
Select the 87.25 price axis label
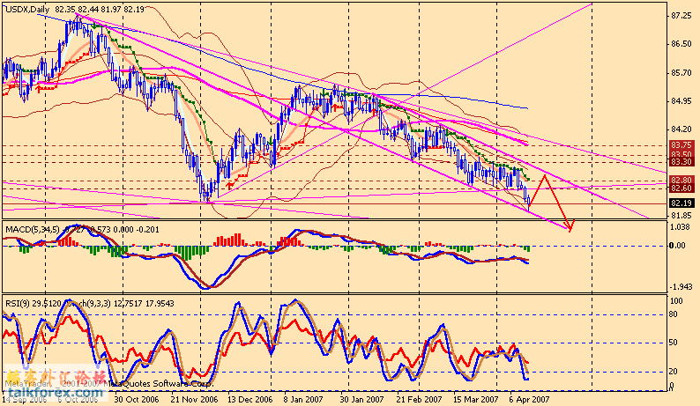click(681, 16)
